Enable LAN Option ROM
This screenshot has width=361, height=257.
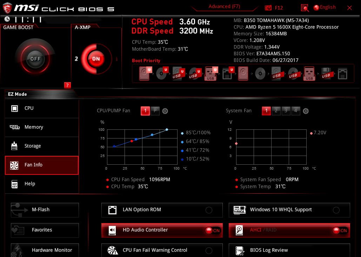click(x=209, y=210)
